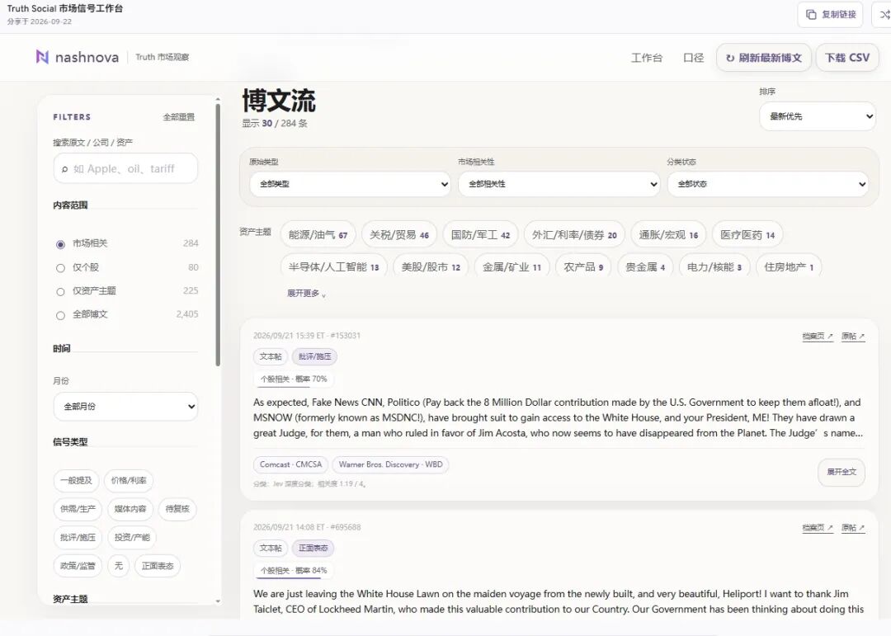Open the 原始类型 dropdown

point(350,184)
